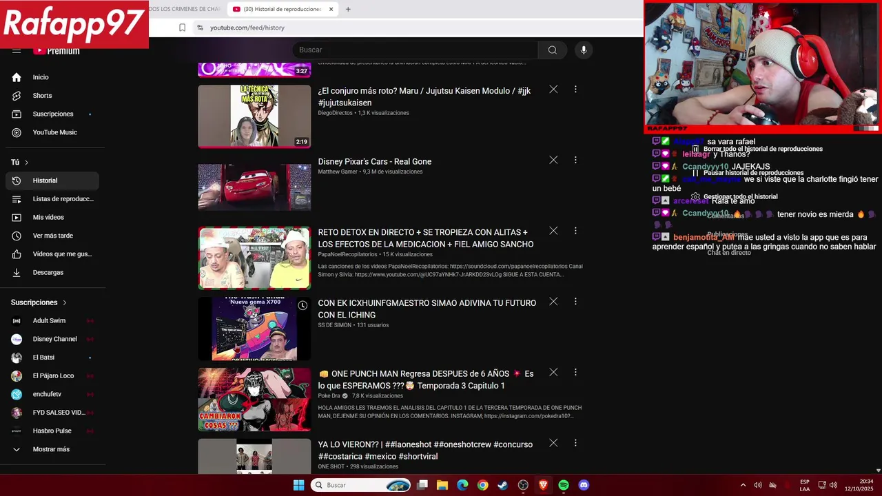Open Adult Swim subscription channel

(x=52, y=320)
